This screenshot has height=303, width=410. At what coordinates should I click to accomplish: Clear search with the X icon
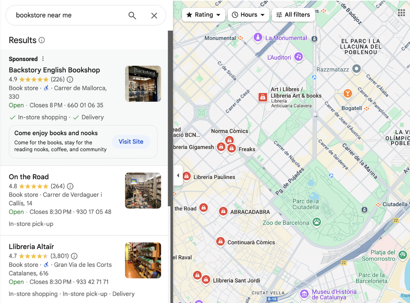(x=154, y=15)
